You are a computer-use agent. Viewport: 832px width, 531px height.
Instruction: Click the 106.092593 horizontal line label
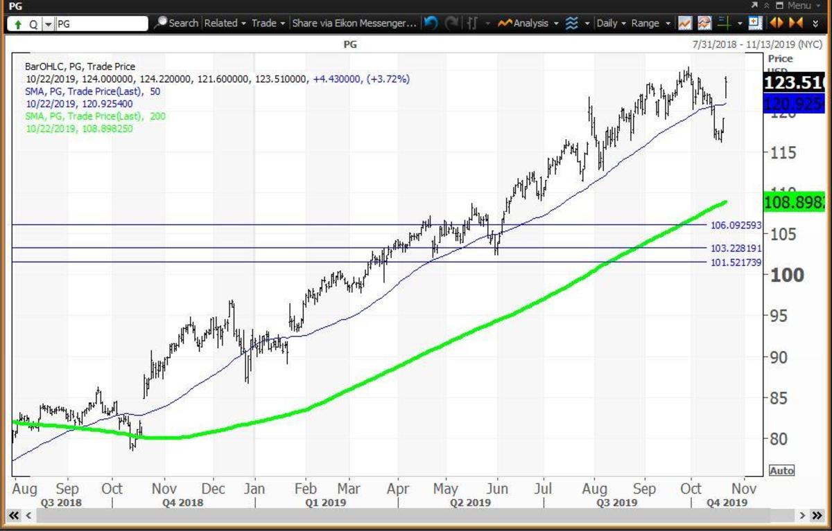(x=735, y=225)
